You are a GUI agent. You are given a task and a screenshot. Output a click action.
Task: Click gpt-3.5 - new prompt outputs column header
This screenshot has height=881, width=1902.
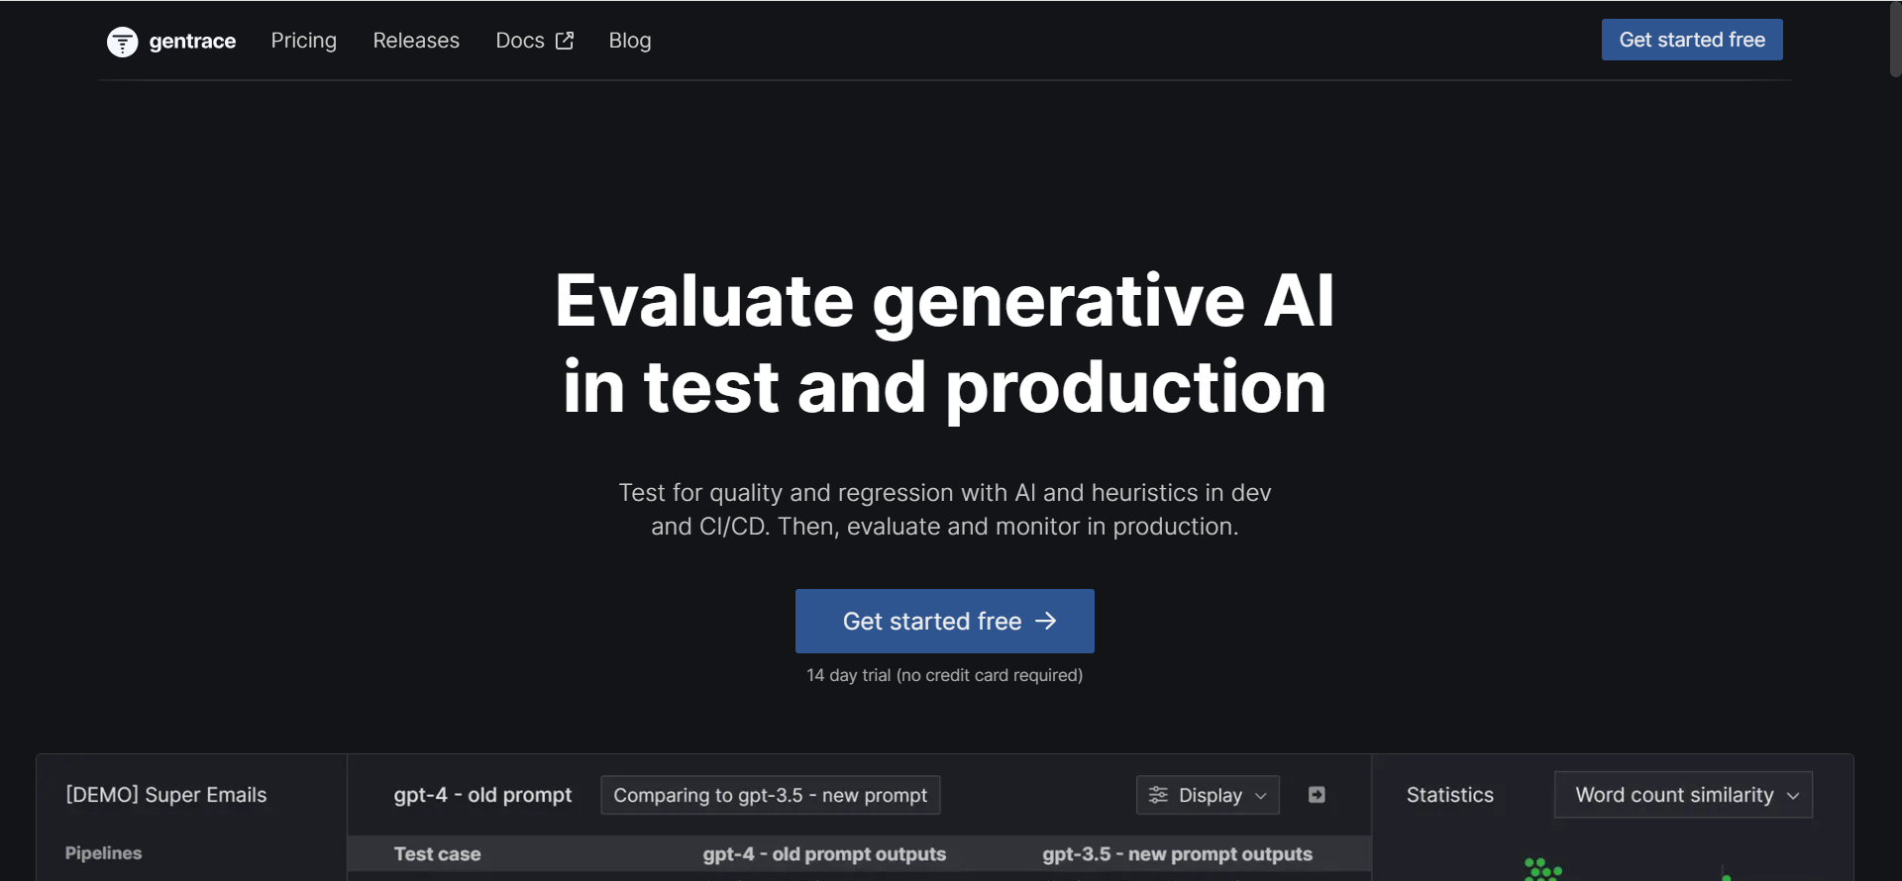[x=1177, y=853]
